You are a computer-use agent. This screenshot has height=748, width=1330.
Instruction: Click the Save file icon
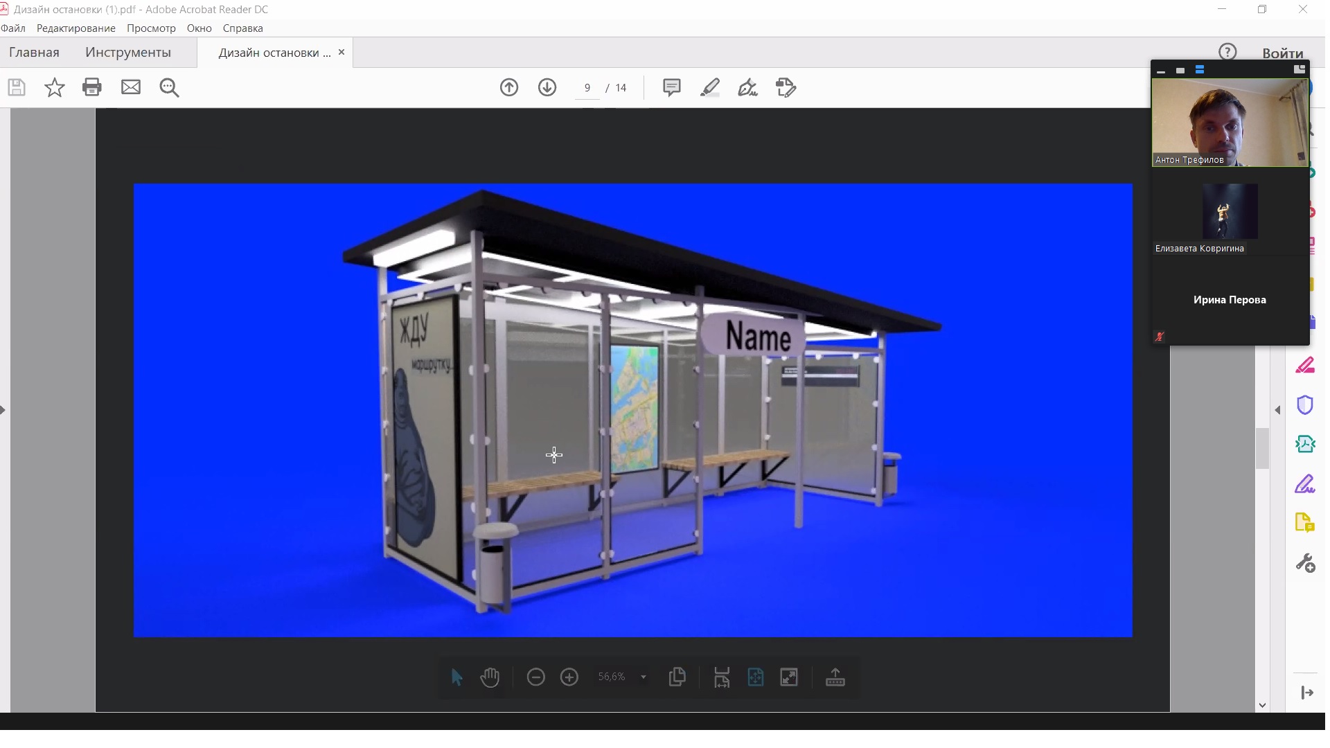pyautogui.click(x=17, y=87)
